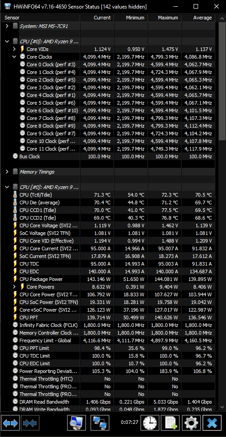Click the Core VIDs lightning icon

click(x=23, y=49)
